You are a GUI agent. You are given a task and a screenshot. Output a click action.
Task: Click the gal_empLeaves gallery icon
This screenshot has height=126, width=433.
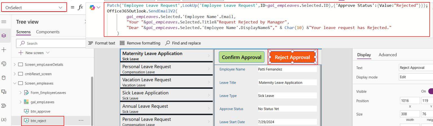tap(26, 102)
